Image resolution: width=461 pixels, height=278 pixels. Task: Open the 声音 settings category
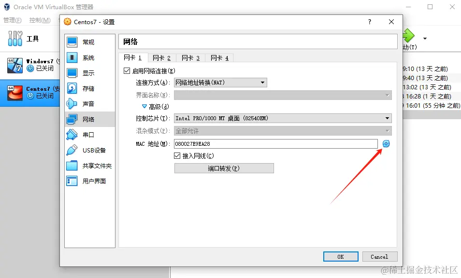coord(90,104)
